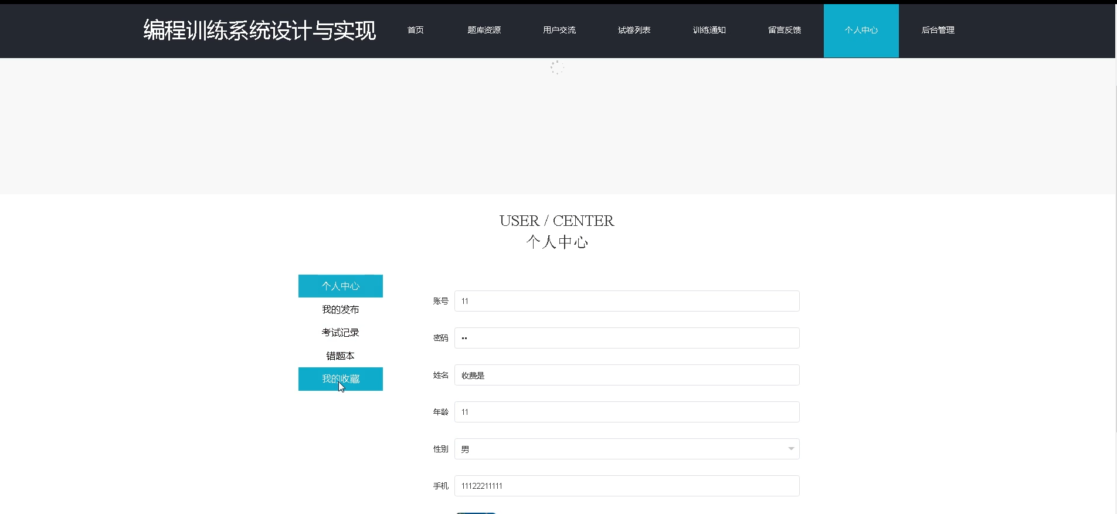Click the USER / CENTER heading text
1117x514 pixels.
[x=556, y=221]
